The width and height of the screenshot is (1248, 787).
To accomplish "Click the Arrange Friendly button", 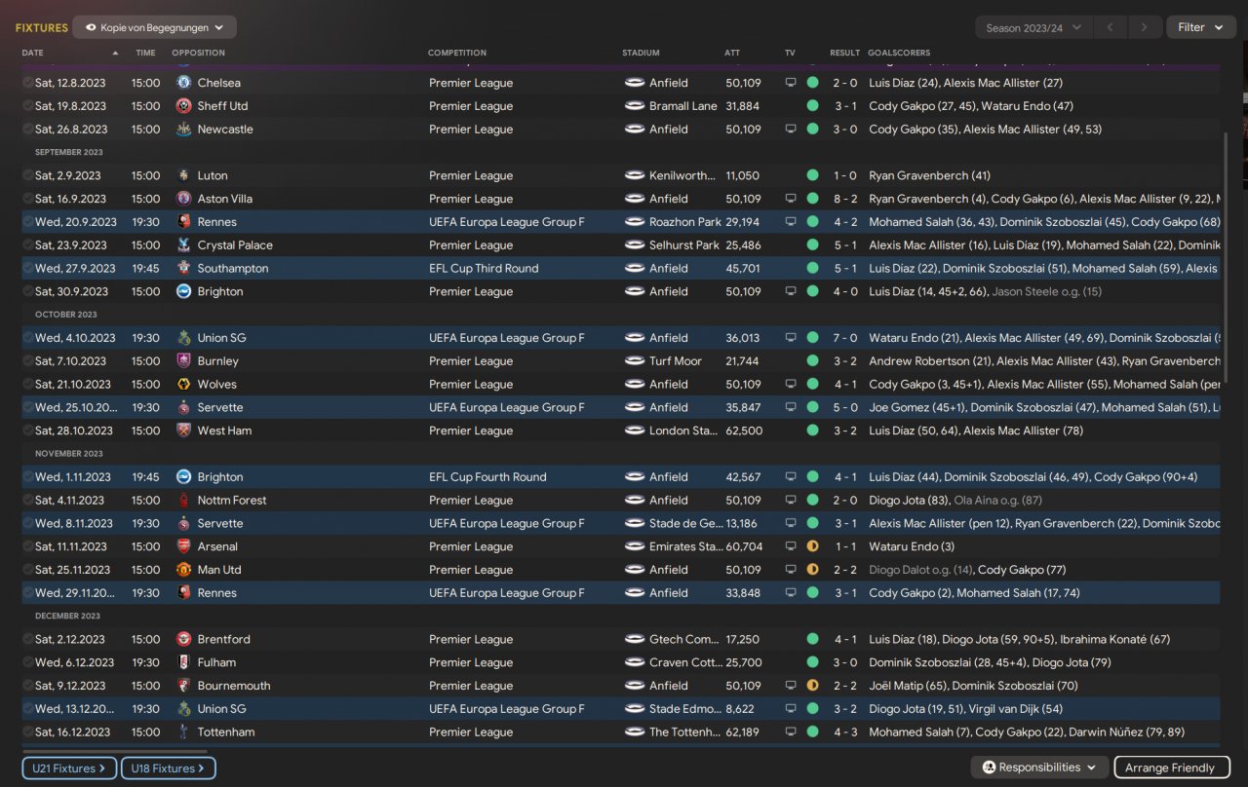I will pyautogui.click(x=1170, y=768).
